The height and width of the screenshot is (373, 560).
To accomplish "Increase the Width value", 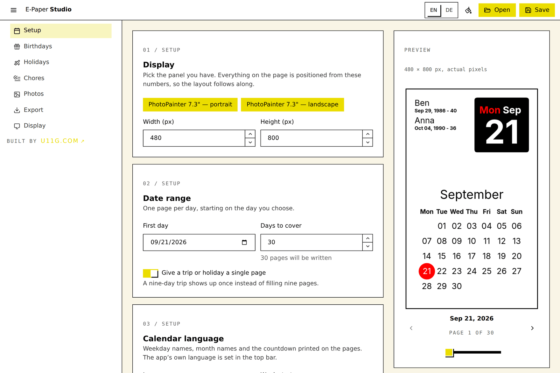I will pos(250,134).
